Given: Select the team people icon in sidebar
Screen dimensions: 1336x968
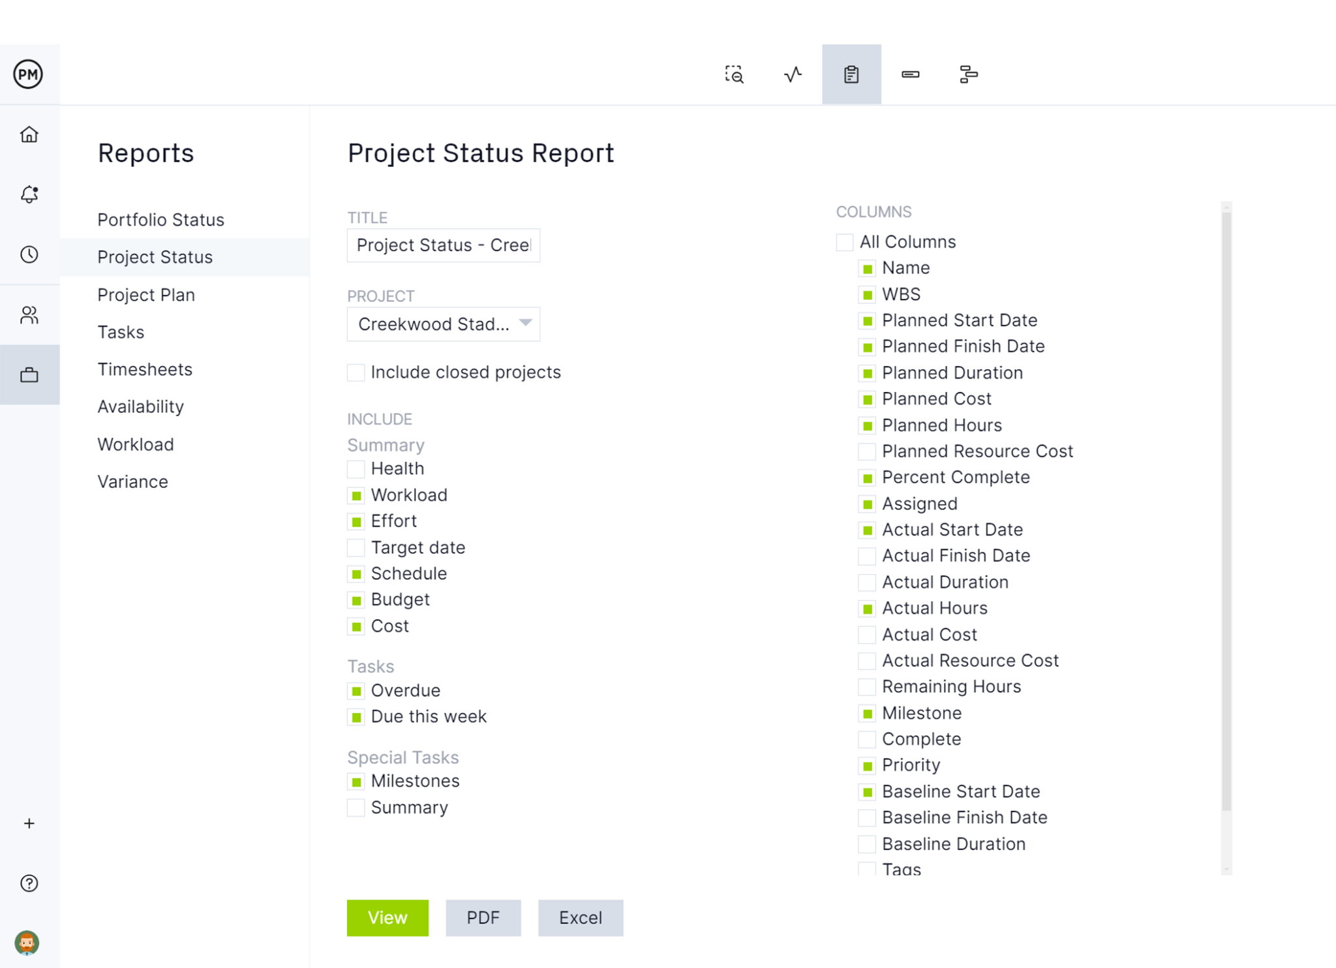Looking at the screenshot, I should (x=29, y=315).
